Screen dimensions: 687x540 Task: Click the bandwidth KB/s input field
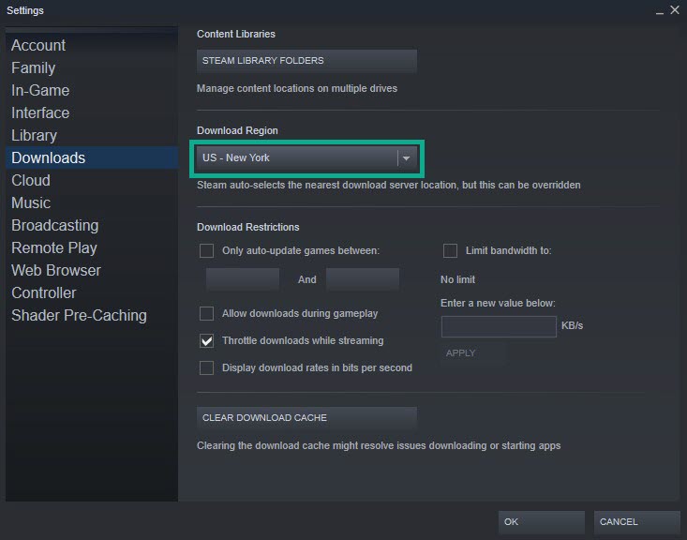[499, 326]
